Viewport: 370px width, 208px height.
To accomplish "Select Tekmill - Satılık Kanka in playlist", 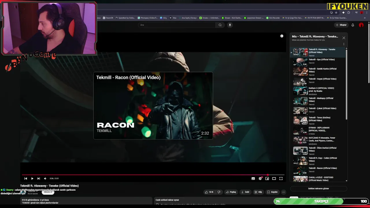I will pos(318,72).
